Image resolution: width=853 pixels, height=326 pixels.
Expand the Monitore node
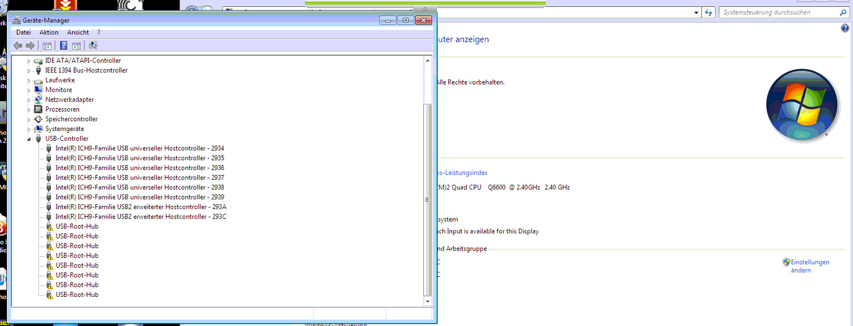(x=29, y=90)
